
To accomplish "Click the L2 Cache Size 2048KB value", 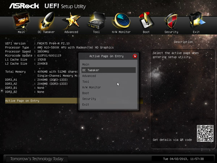I will (42, 64).
